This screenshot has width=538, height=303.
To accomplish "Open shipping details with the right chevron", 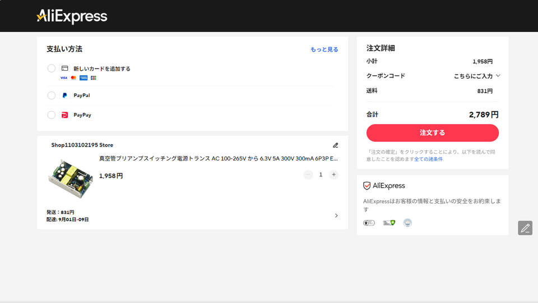I will point(336,215).
